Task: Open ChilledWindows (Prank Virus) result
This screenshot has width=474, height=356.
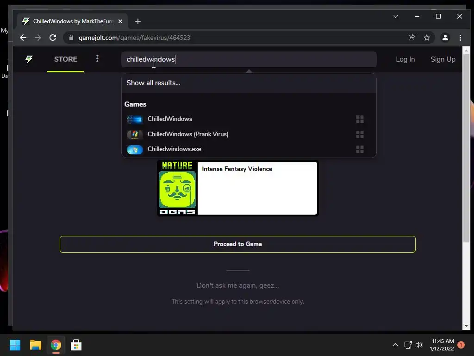Action: pyautogui.click(x=249, y=134)
